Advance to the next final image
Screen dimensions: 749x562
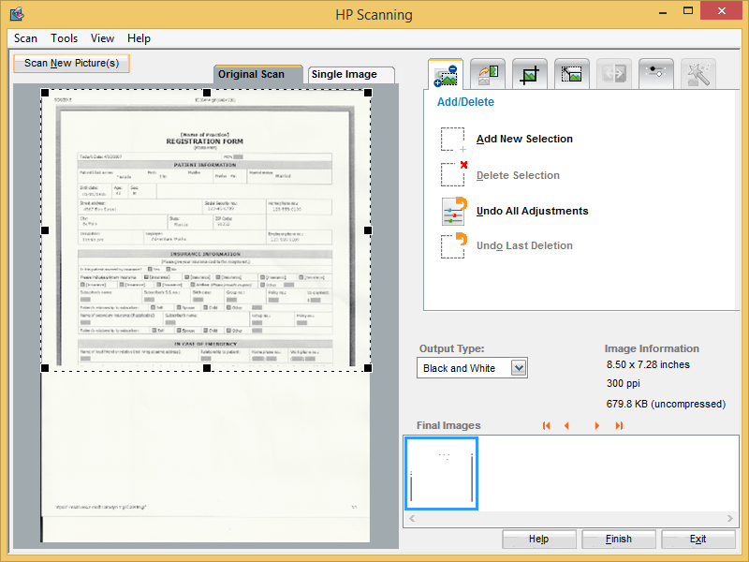click(x=597, y=426)
